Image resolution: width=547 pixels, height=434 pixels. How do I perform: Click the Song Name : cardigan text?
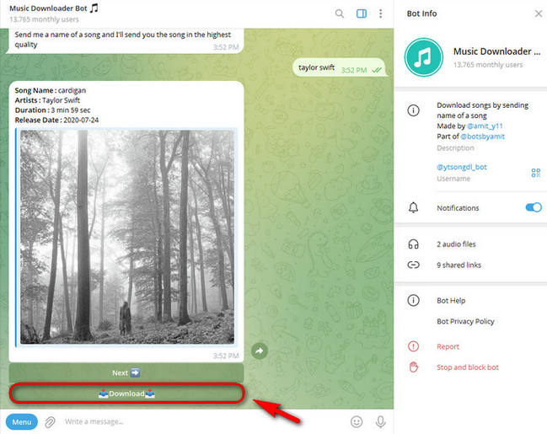click(51, 90)
